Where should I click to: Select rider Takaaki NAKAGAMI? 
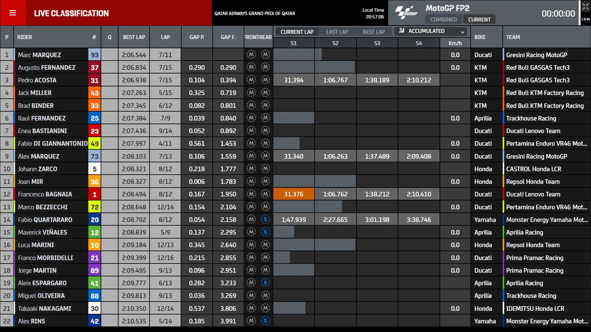(x=45, y=308)
